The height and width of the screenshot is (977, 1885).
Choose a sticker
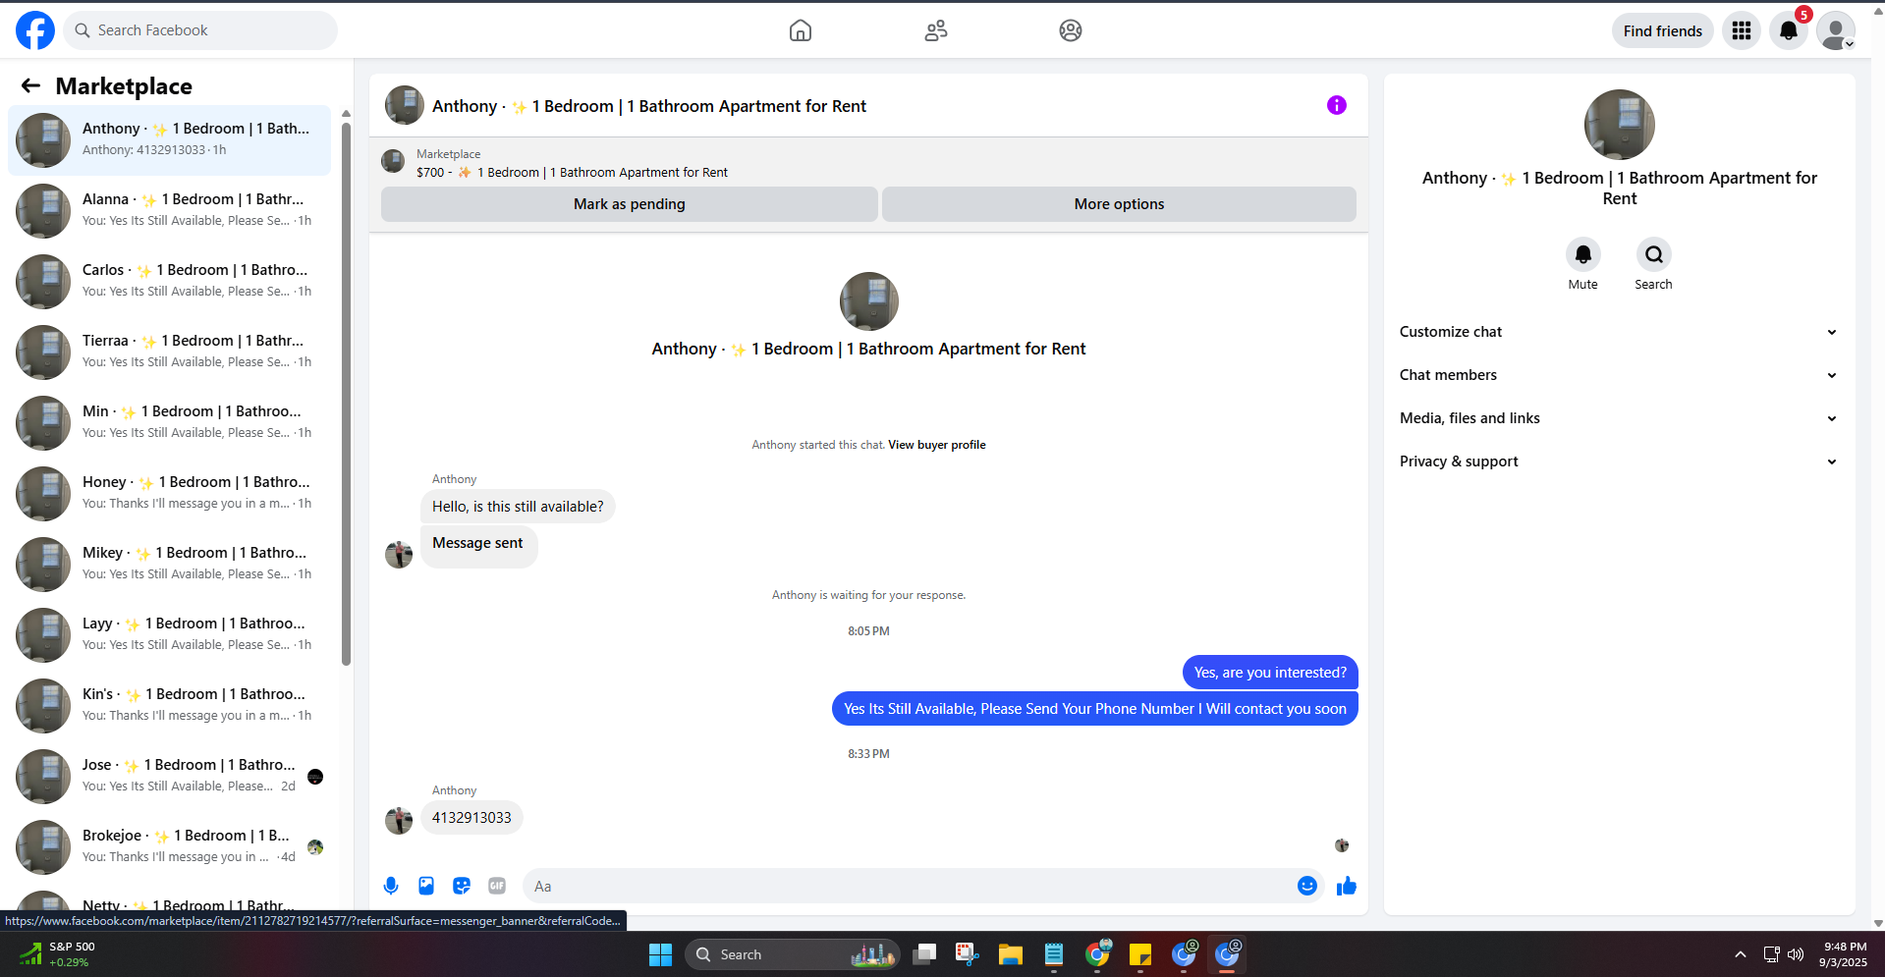[x=462, y=886]
